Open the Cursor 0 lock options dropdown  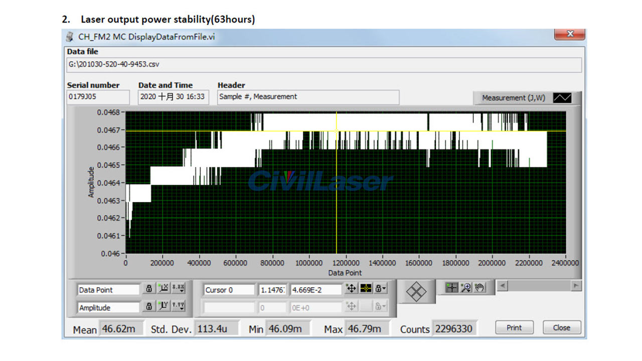(380, 289)
